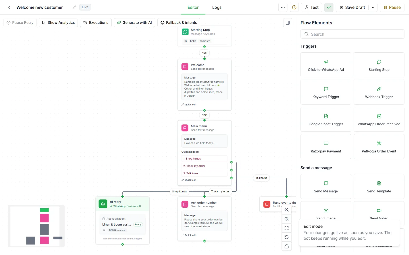Click the minimap overview thumbnail

pyautogui.click(x=36, y=226)
